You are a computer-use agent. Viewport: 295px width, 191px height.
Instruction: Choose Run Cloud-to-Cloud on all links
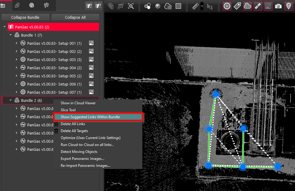pyautogui.click(x=87, y=145)
